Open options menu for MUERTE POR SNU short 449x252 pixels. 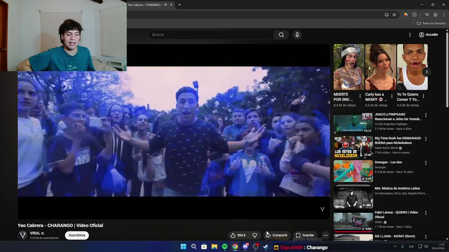tap(360, 96)
